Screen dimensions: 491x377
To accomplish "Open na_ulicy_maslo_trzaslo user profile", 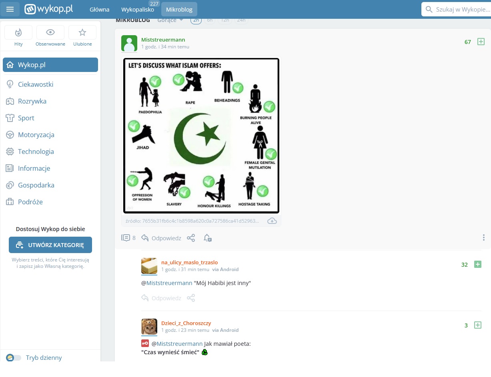I will coord(189,262).
